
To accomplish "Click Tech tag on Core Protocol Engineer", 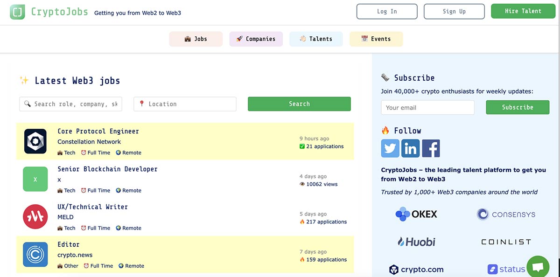I will (66, 152).
